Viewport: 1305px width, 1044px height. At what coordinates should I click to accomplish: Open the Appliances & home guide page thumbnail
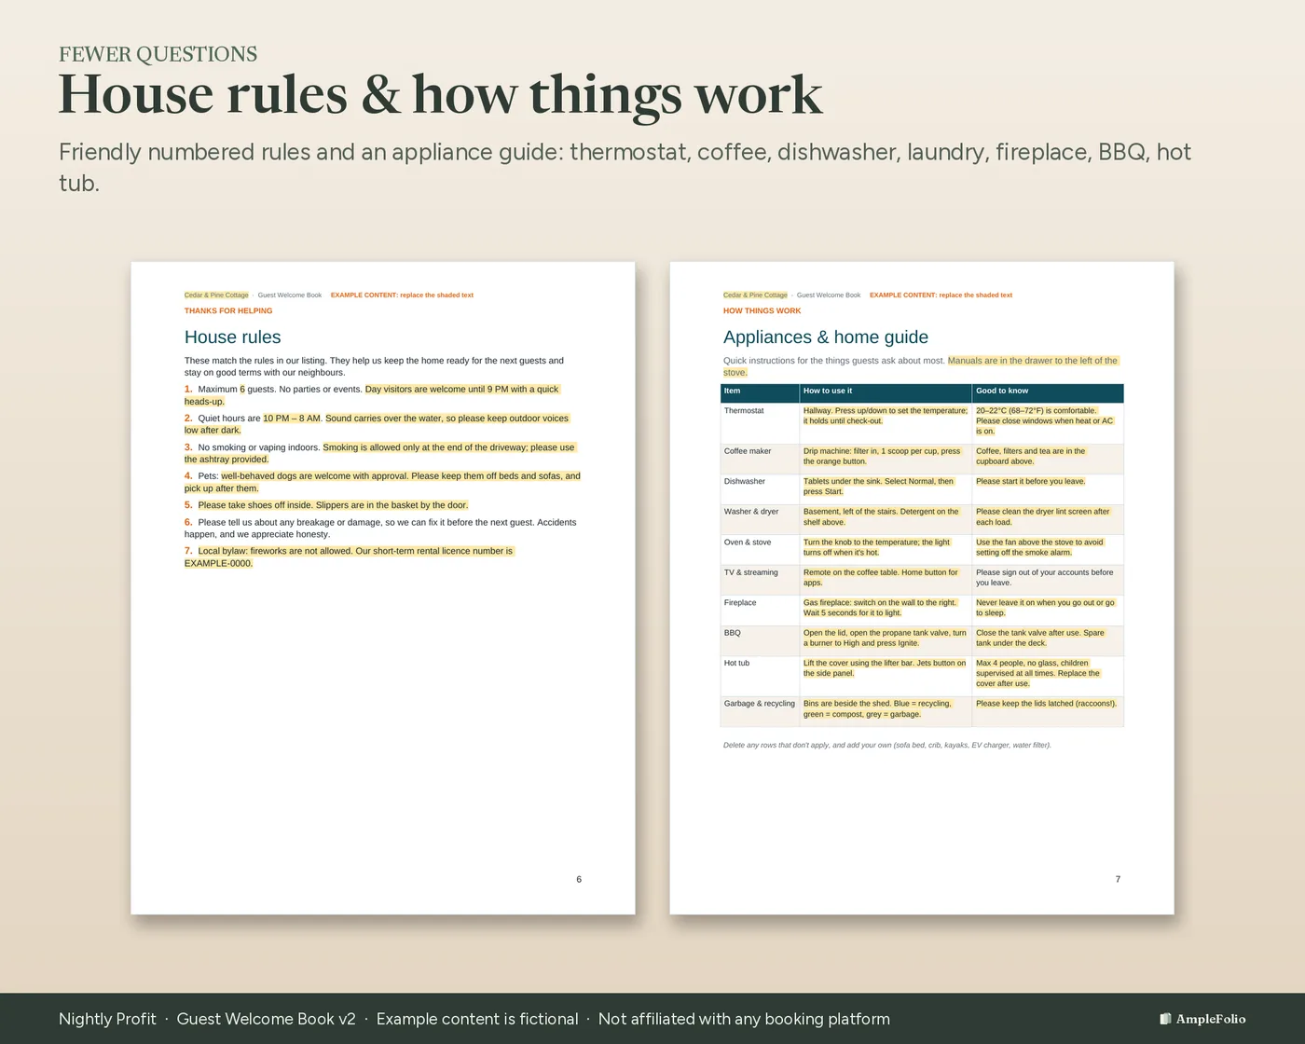point(922,588)
